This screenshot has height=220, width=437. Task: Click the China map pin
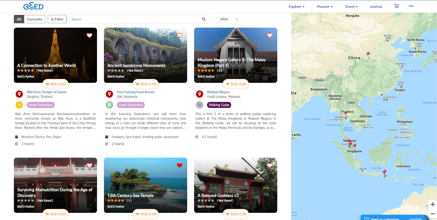(x=368, y=55)
